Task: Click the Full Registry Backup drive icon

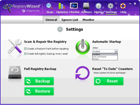Action: pyautogui.click(x=15, y=72)
